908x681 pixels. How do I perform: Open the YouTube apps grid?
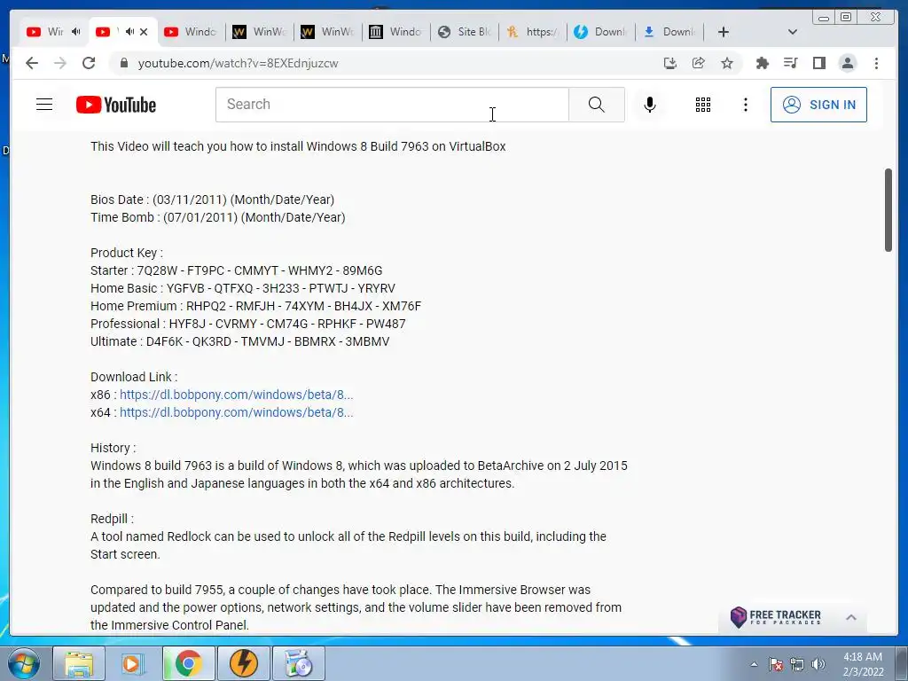703,105
